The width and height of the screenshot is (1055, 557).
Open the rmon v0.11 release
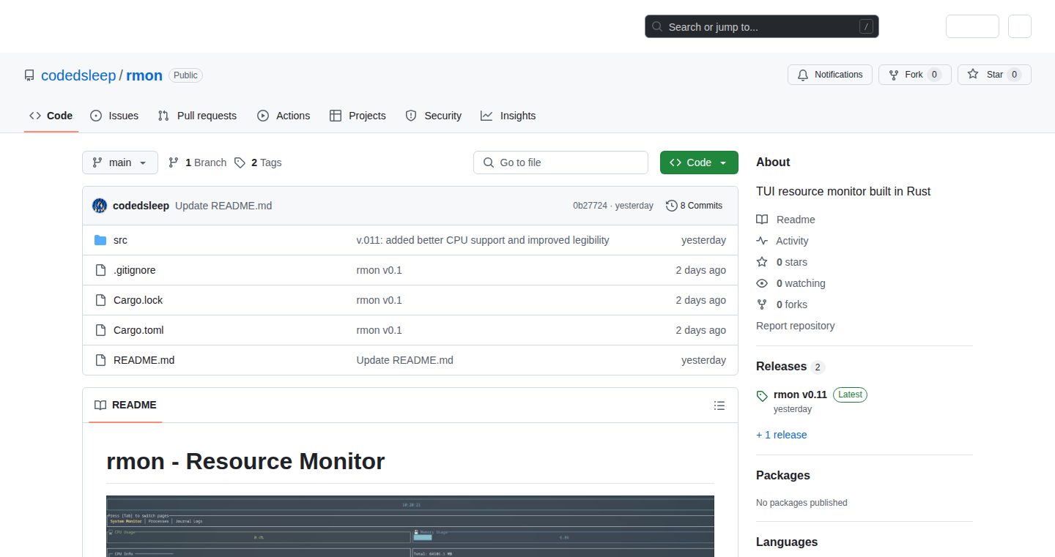point(800,395)
